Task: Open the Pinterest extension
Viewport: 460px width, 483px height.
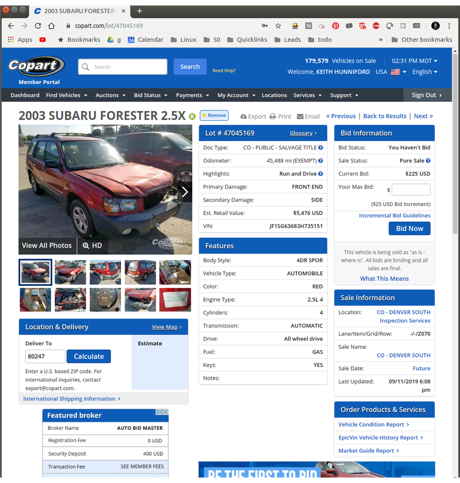Action: (x=336, y=26)
